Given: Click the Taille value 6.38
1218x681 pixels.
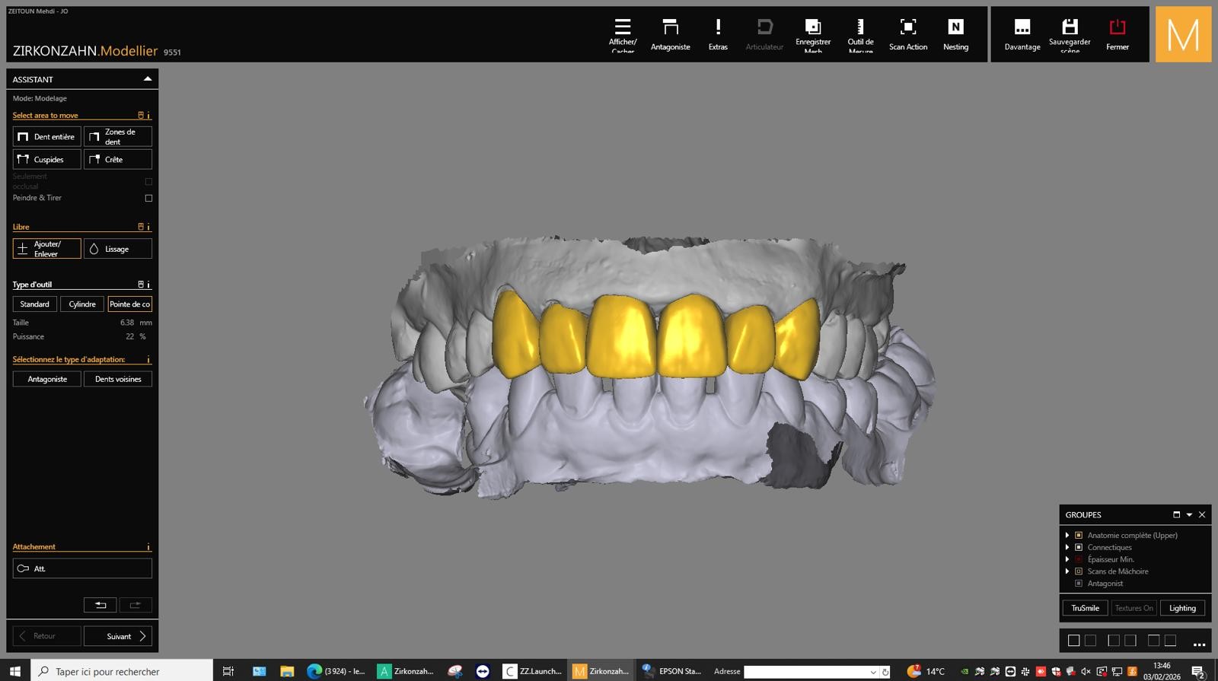Looking at the screenshot, I should 127,323.
